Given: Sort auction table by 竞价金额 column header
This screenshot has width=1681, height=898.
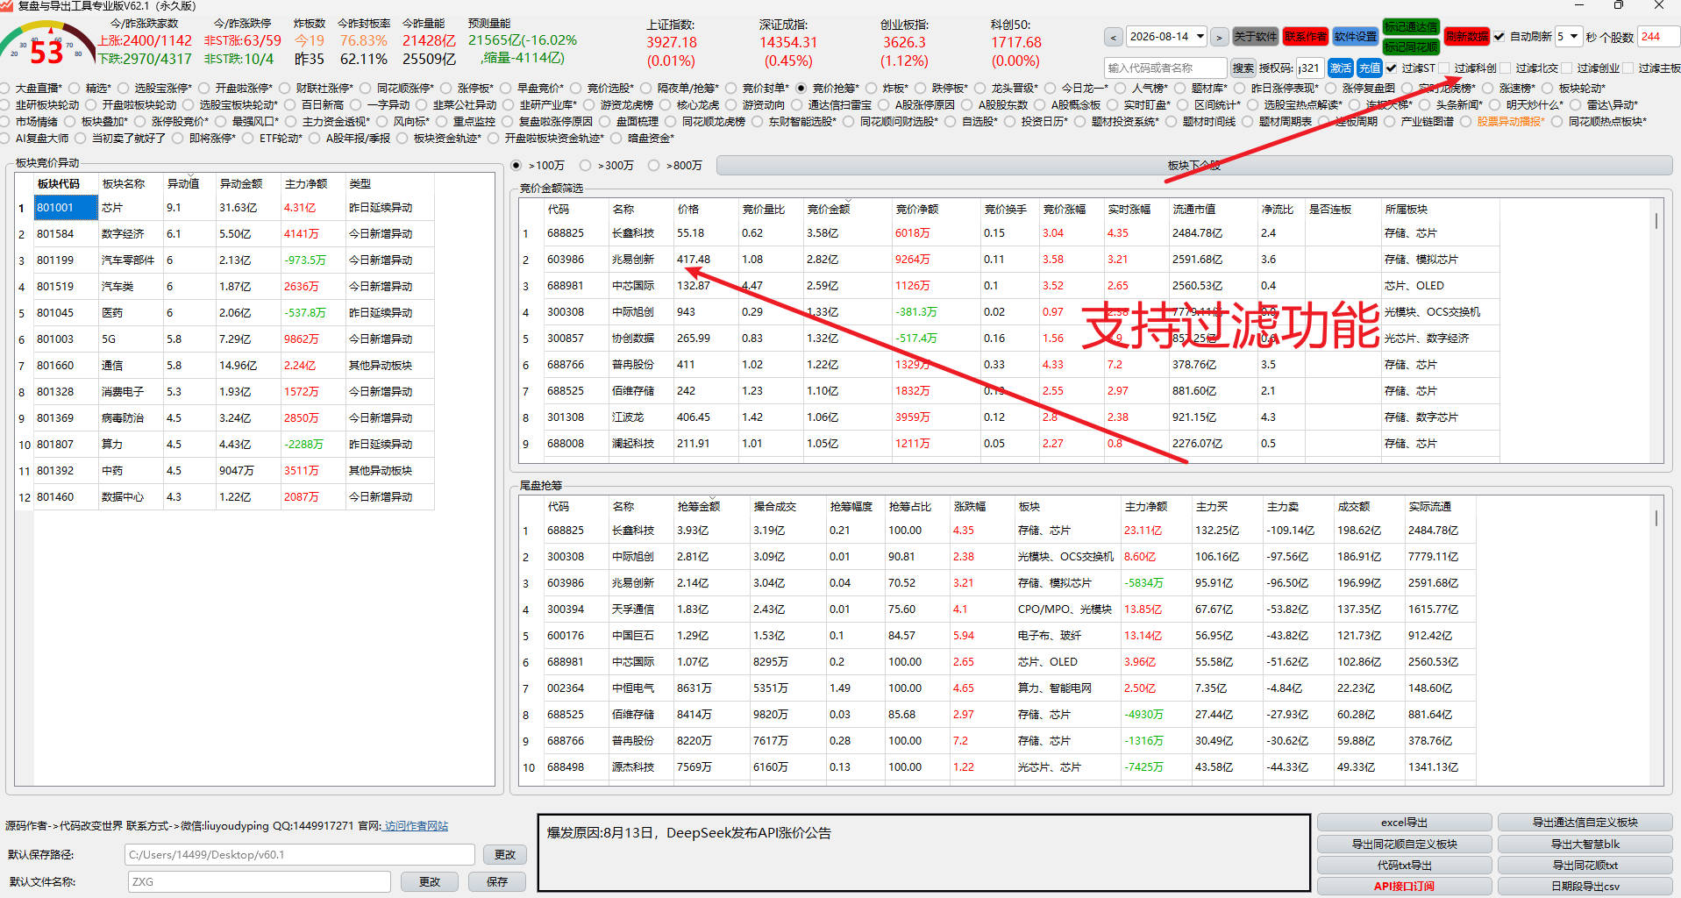Looking at the screenshot, I should coord(829,209).
